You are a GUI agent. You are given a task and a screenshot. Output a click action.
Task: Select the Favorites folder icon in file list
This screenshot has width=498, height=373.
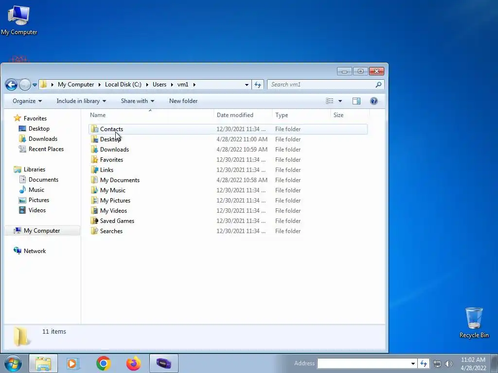point(94,159)
